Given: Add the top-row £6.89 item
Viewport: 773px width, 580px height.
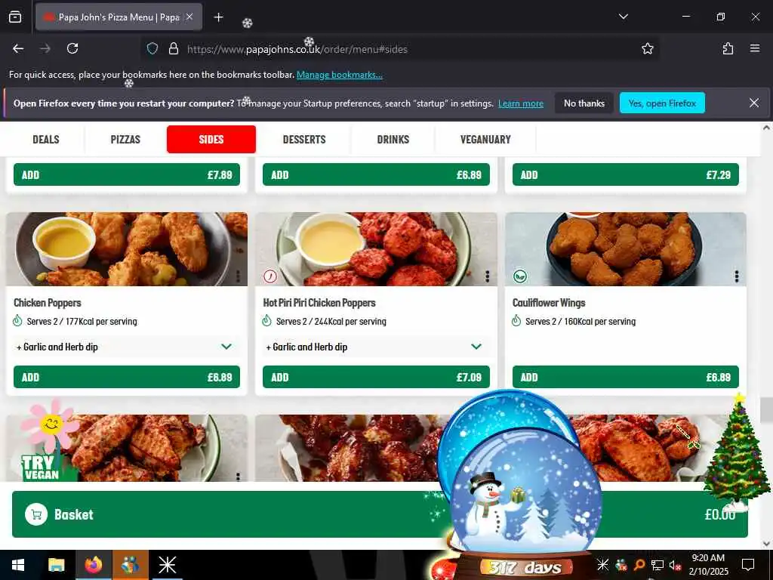Looking at the screenshot, I should 376,174.
